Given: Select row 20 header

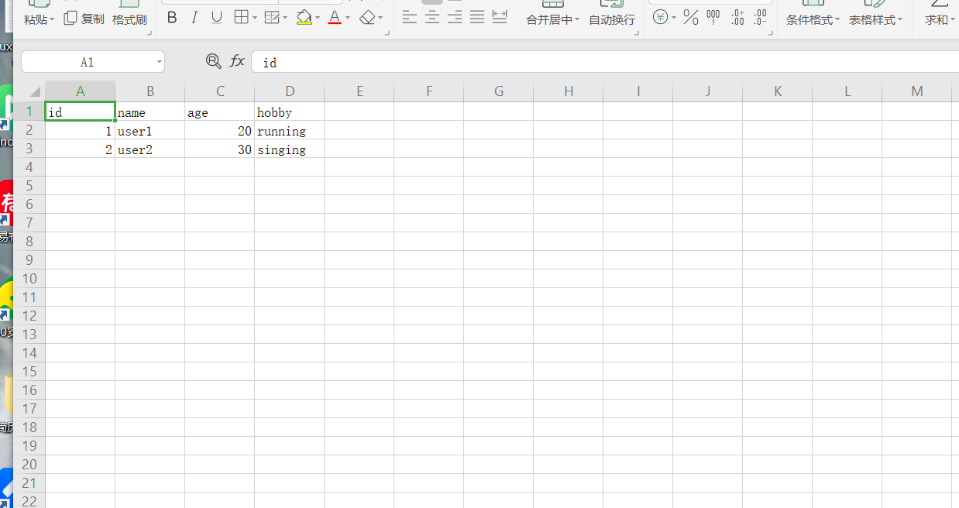Looking at the screenshot, I should [29, 465].
